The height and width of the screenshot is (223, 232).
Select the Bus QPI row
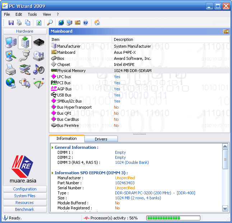(139, 113)
